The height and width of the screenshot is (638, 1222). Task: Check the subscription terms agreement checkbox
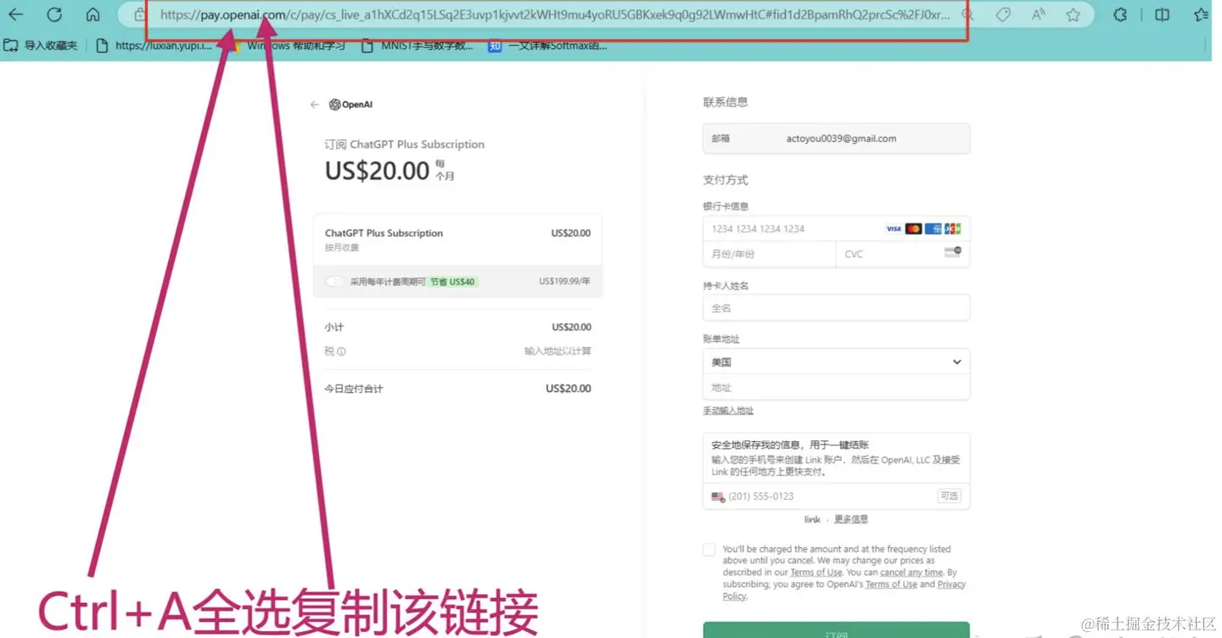[x=709, y=550]
